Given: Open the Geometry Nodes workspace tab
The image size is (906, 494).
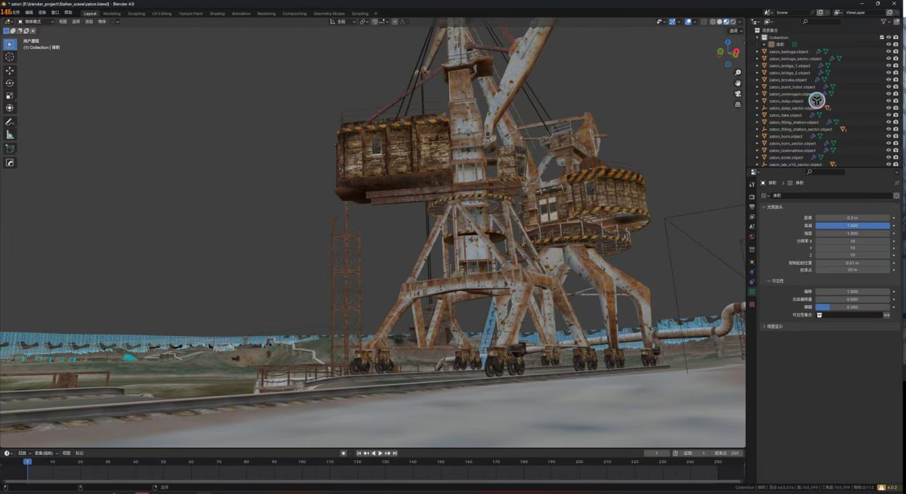Looking at the screenshot, I should coord(329,13).
